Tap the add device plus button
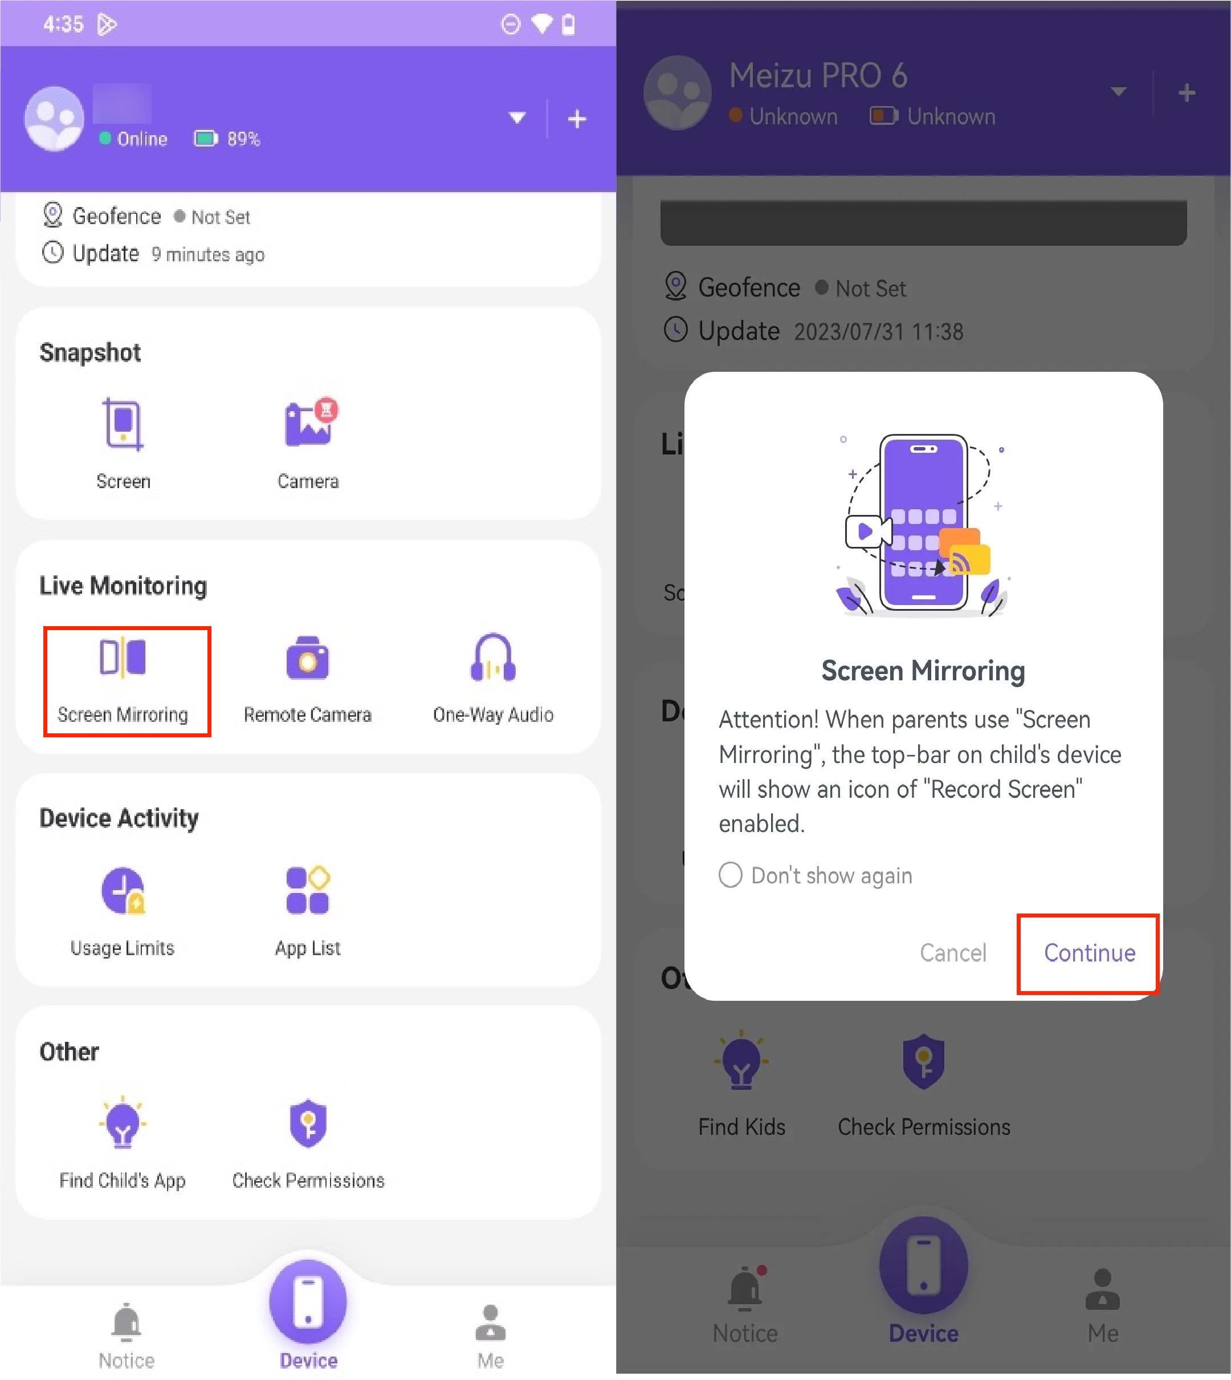This screenshot has width=1231, height=1380. click(578, 119)
